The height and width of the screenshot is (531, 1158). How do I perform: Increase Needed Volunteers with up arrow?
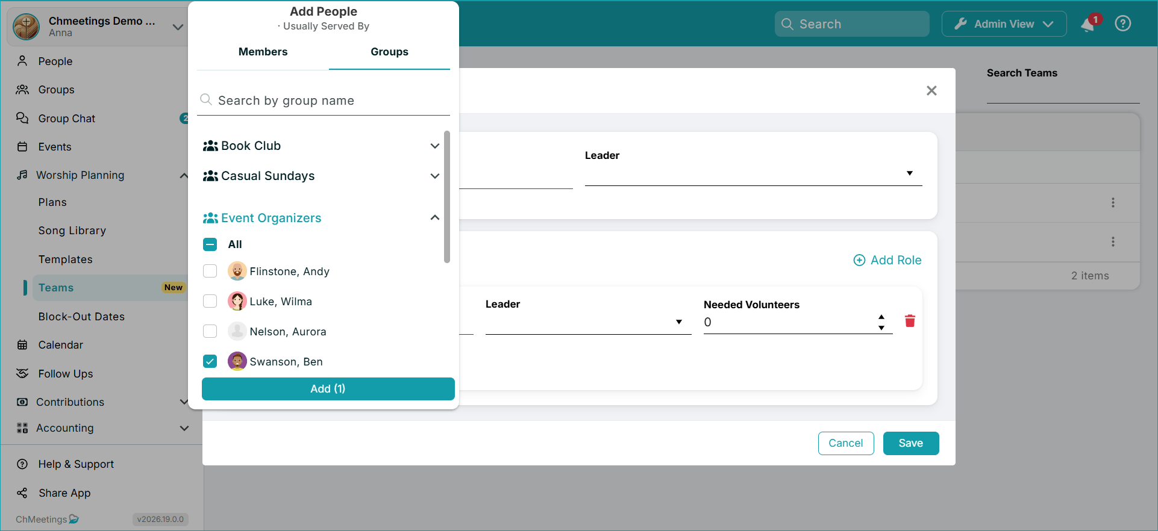881,317
